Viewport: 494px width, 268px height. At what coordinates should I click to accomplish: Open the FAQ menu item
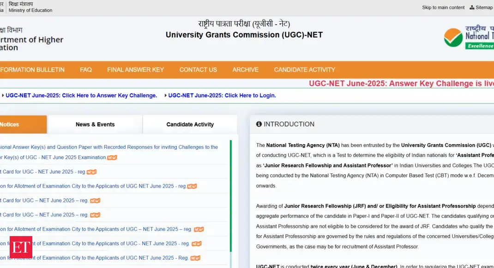tap(86, 70)
